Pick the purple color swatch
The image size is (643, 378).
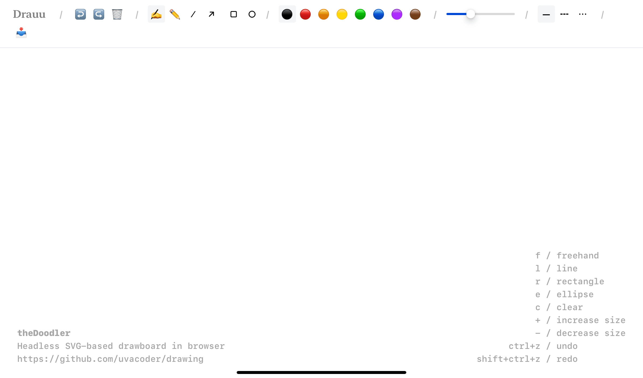click(x=397, y=14)
